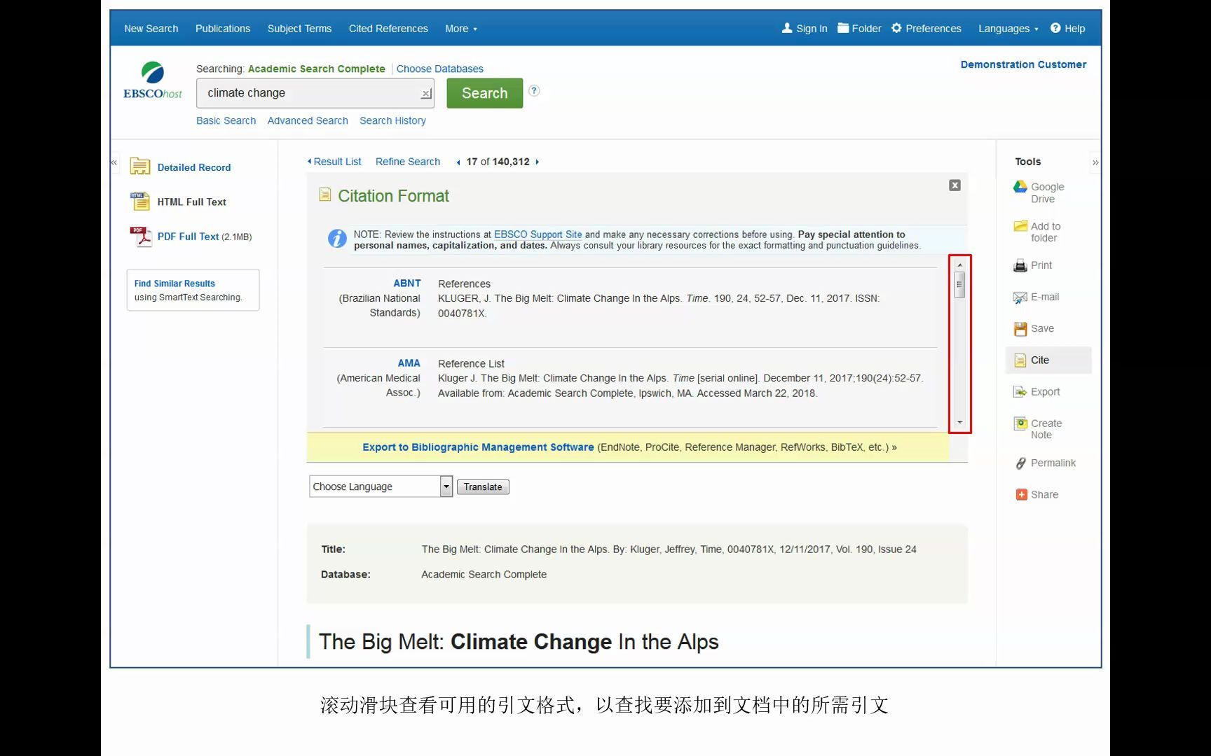Click citation scrollbar up arrow
This screenshot has height=756, width=1211.
[959, 265]
